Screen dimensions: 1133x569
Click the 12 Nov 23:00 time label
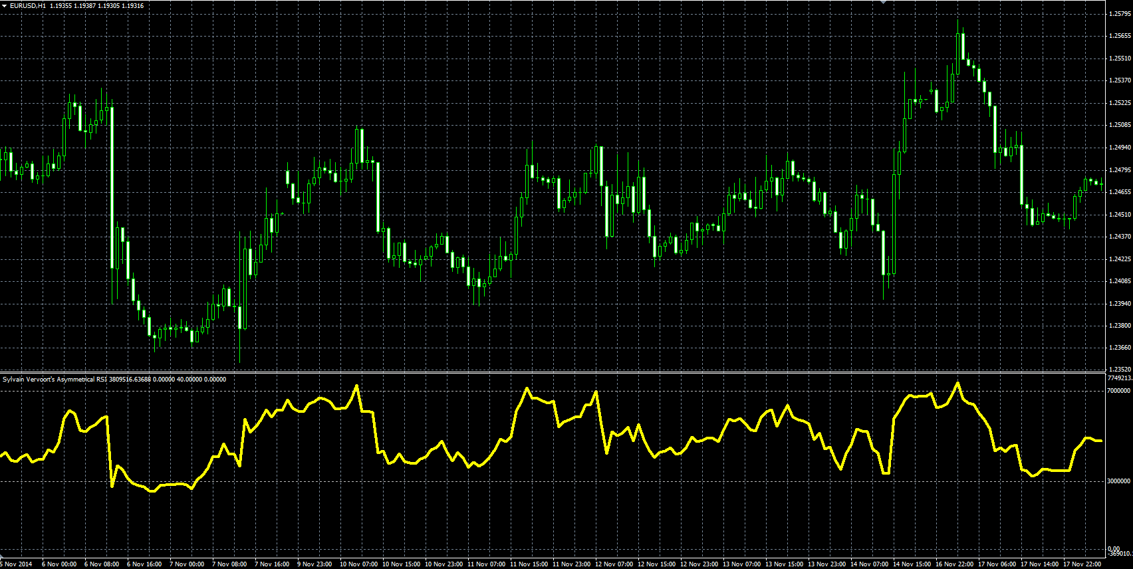699,564
